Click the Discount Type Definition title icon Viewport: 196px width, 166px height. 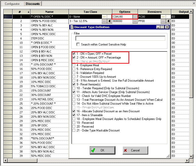[x=72, y=27]
